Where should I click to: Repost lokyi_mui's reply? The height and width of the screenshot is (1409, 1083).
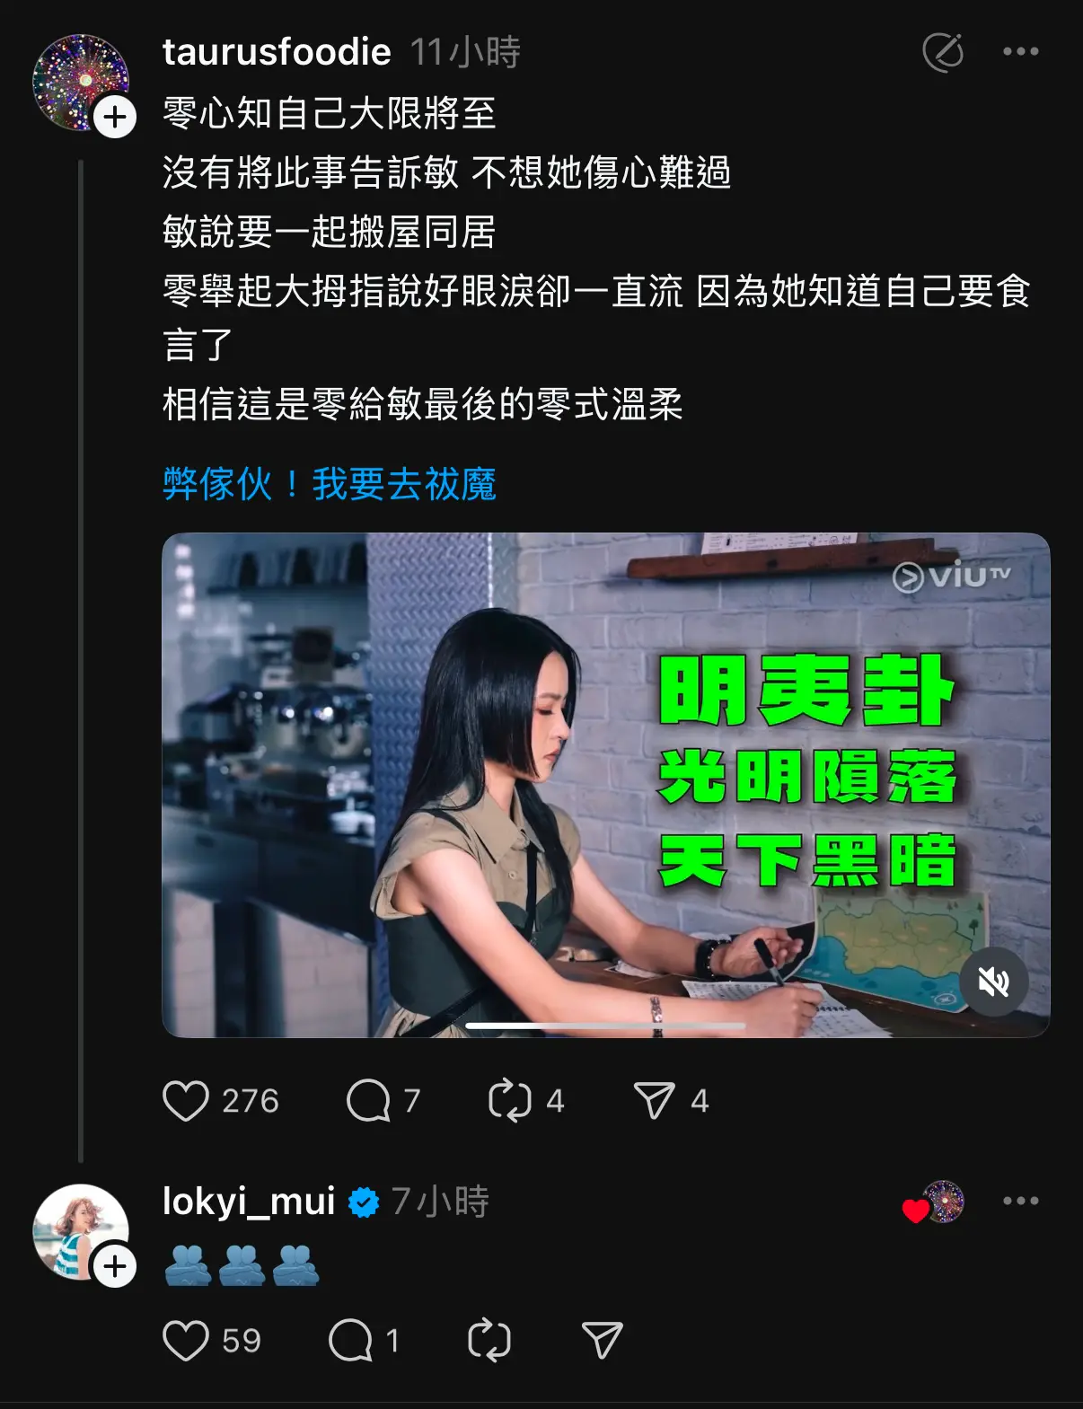click(489, 1341)
